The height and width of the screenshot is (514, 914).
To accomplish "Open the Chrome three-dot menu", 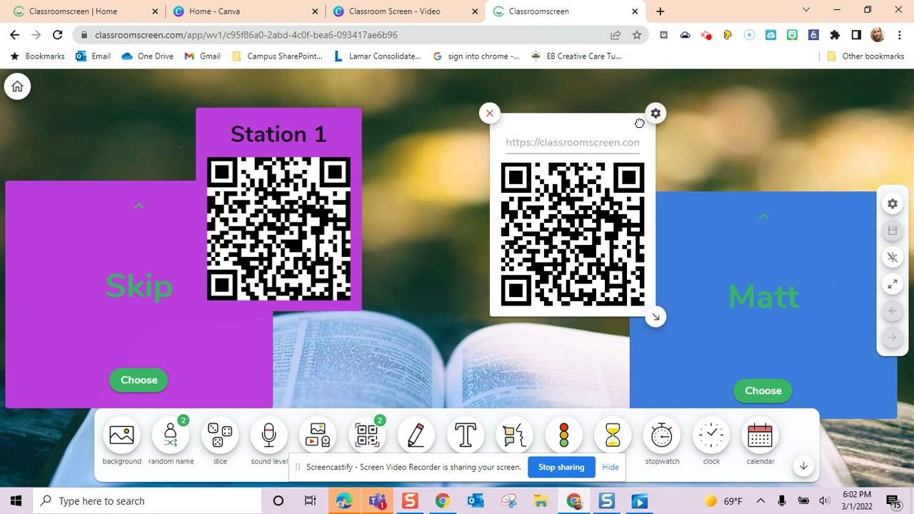I will point(900,35).
